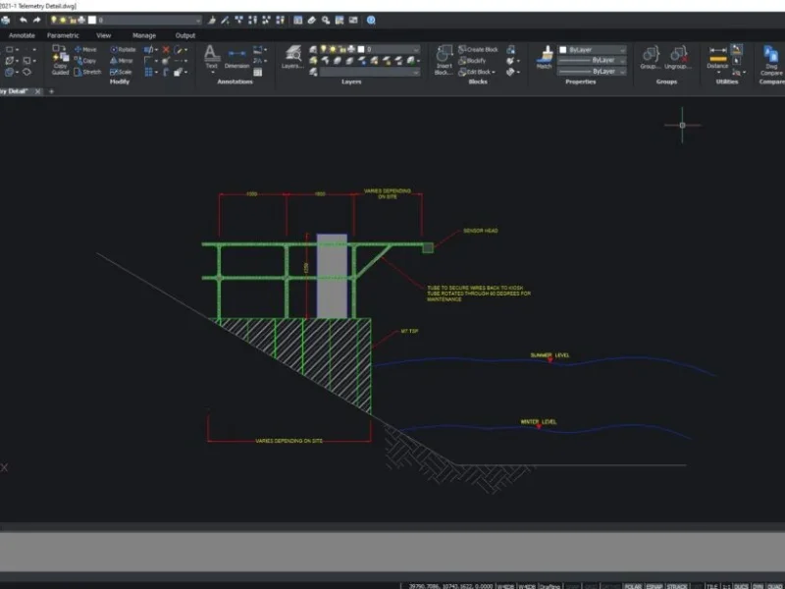Click the SUMMER LEVEL text in drawing

point(549,355)
